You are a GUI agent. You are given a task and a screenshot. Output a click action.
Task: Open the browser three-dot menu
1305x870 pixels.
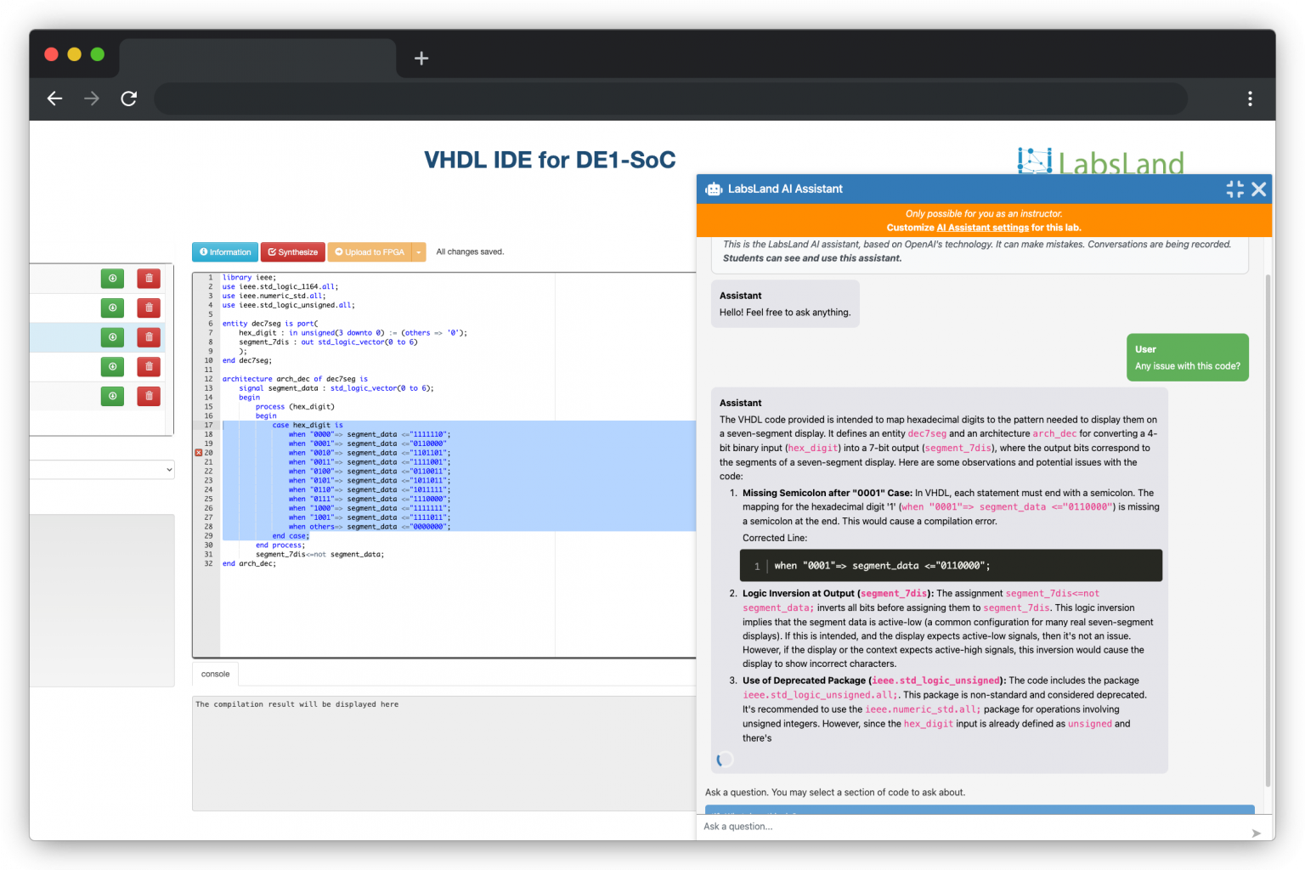click(x=1250, y=99)
